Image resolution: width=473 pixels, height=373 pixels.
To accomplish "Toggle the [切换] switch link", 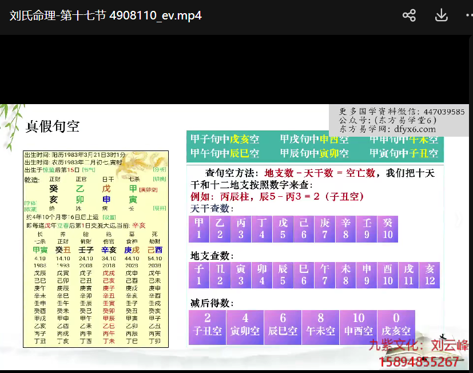I will coord(160,179).
